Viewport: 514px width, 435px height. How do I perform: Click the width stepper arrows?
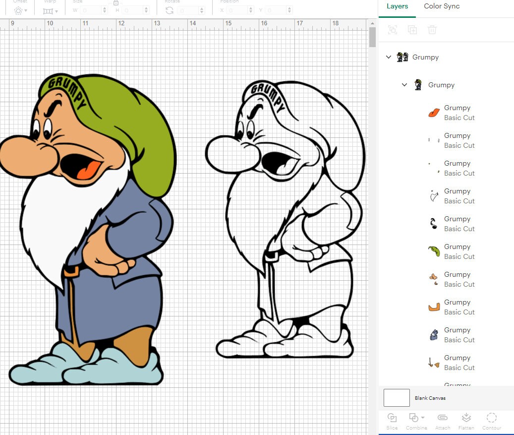[105, 10]
